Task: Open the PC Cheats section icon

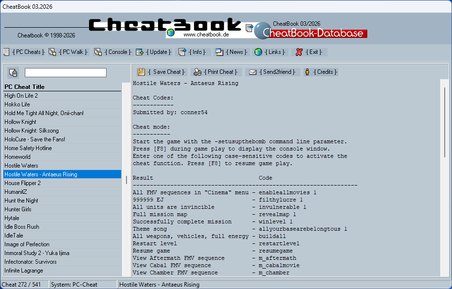Action: click(6, 52)
